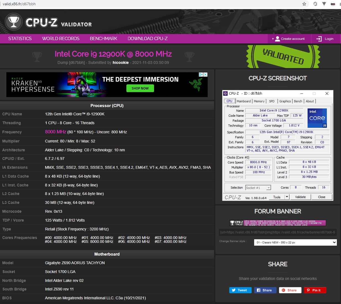Click the green VALIDATED stamp

pos(283,56)
